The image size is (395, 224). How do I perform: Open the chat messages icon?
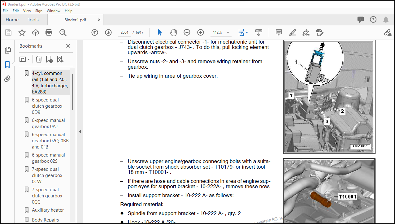click(x=361, y=20)
